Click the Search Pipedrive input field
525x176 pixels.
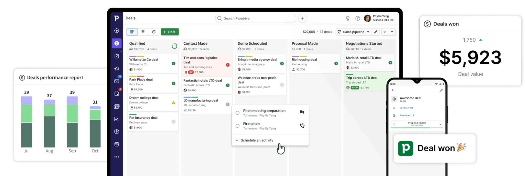pos(257,18)
